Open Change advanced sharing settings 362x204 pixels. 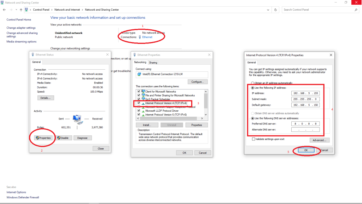coord(22,35)
